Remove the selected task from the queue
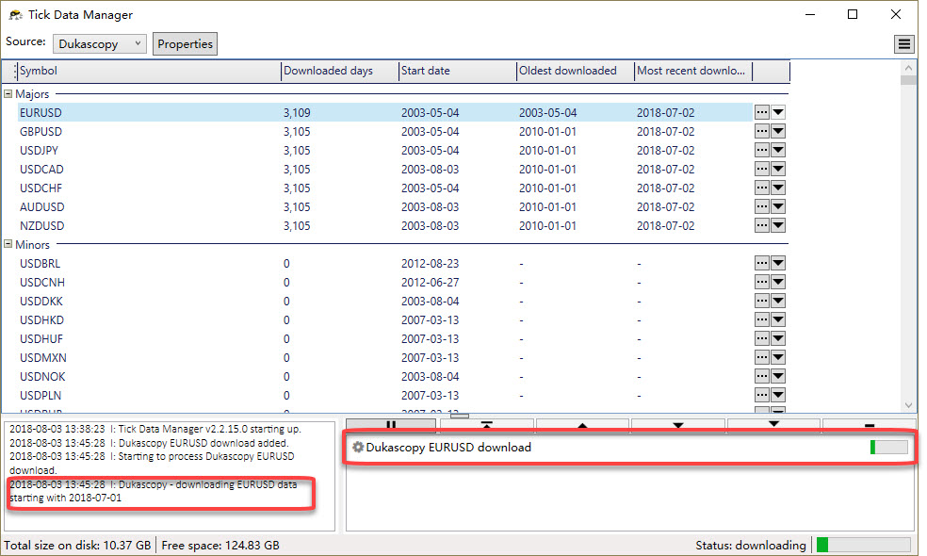The image size is (927, 556). point(870,426)
